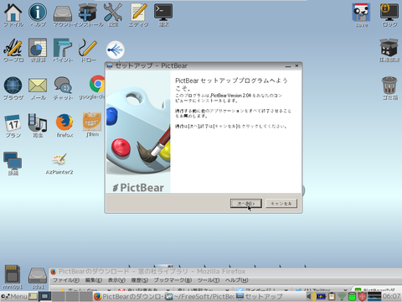The height and width of the screenshot is (302, 402).
Task: Open ヘルプ(H) menu in Firefox window
Action: click(236, 280)
